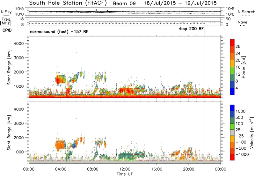Screen dimensions: 255x176
Task: Click the 04:00 time tick label
Action: [x=61, y=169]
